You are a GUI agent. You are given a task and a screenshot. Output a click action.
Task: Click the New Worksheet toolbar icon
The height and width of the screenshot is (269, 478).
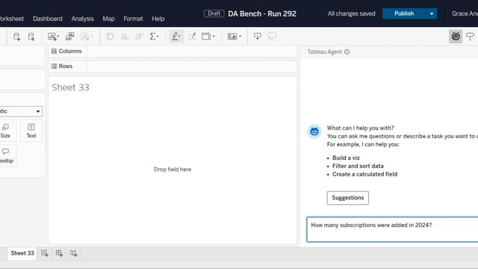[53, 37]
